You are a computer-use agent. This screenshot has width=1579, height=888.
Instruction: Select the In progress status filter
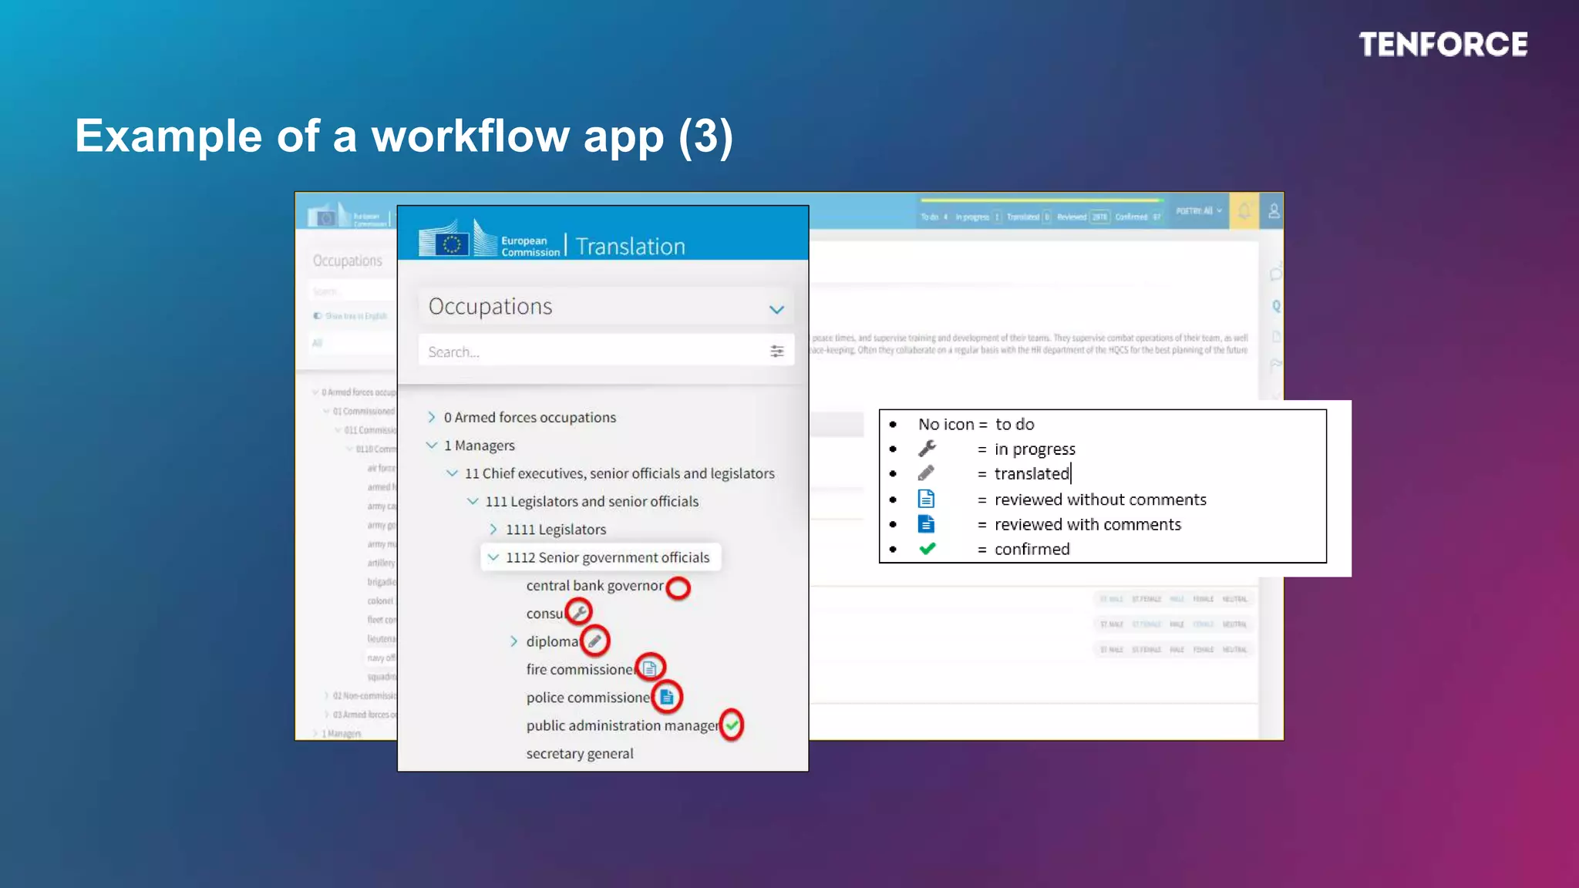pyautogui.click(x=972, y=217)
